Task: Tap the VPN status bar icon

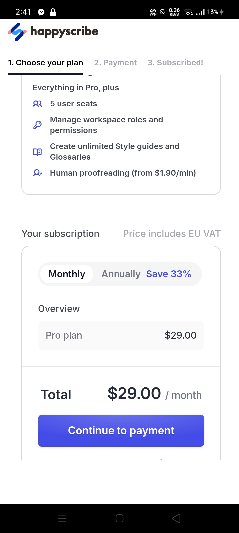Action: 153,12
